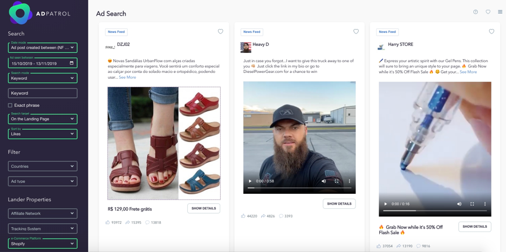The height and width of the screenshot is (252, 506).
Task: Open the Sort by Likes dropdown
Action: [43, 134]
